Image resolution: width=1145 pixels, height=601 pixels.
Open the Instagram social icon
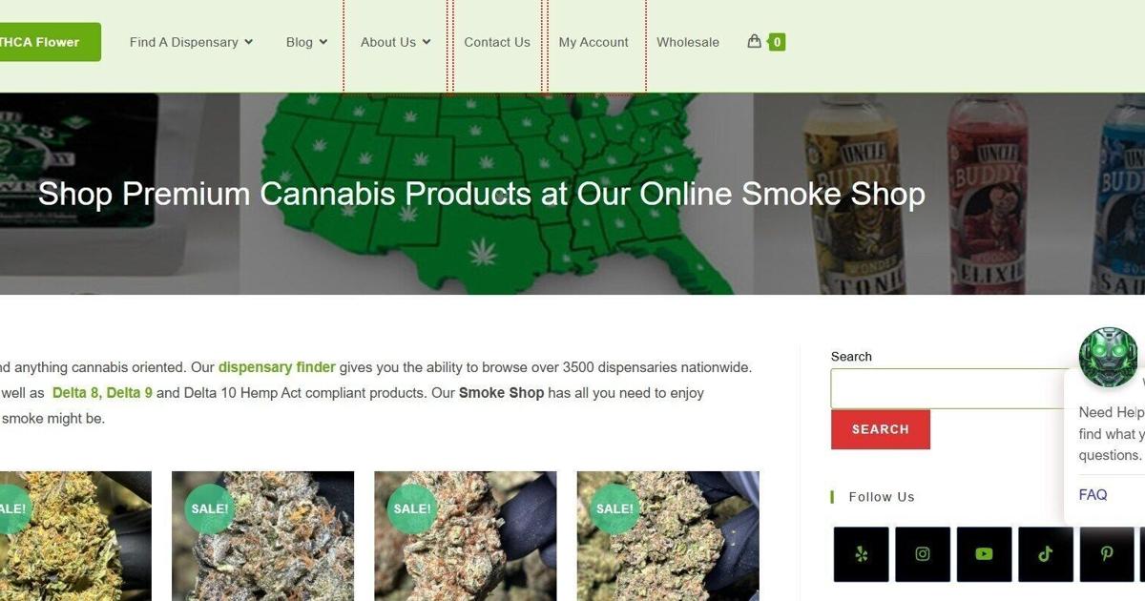(x=923, y=554)
